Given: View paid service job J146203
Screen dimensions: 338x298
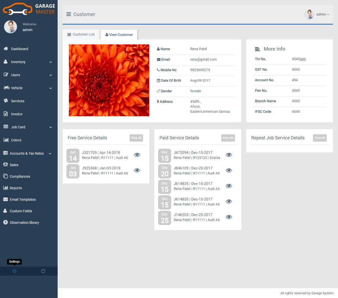Looking at the screenshot, I should pyautogui.click(x=229, y=217).
